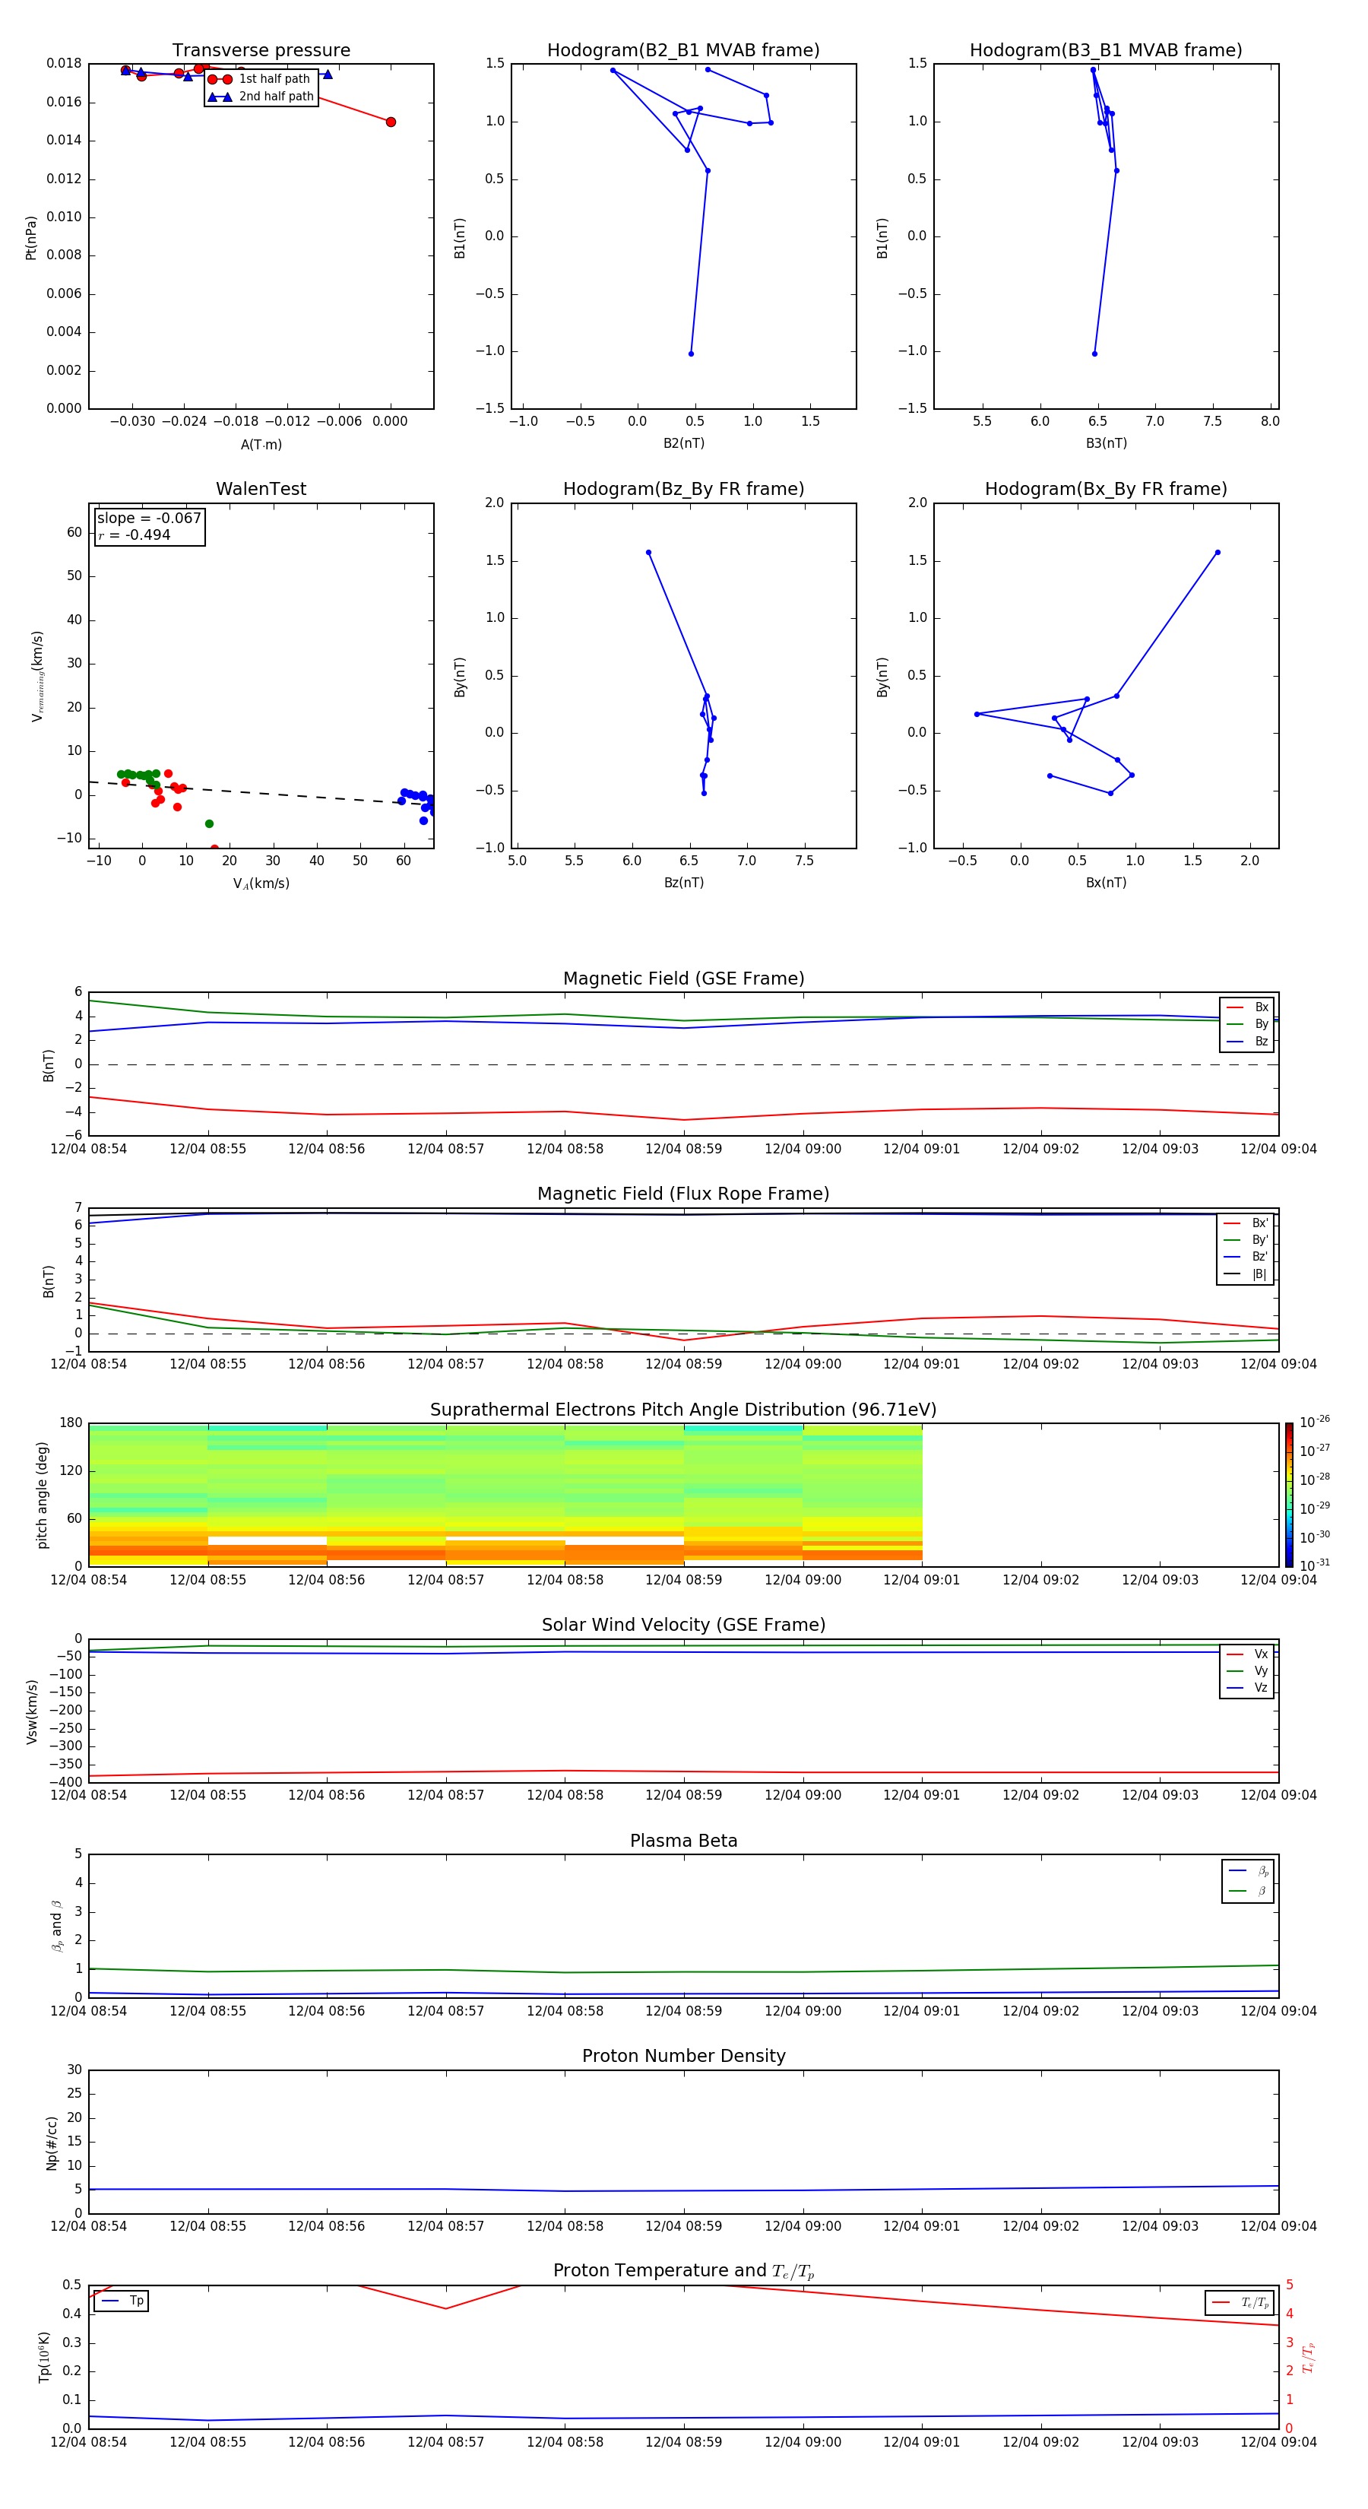Image resolution: width=1368 pixels, height=2509 pixels.
Task: Select the Suprathermal Electrons Pitch Angle Distribution title
Action: pos(683,1410)
